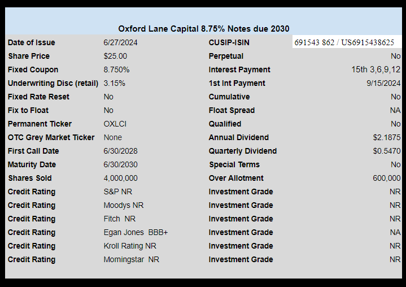Click the CUSIP-ISIN value 691543 862 / US6915438625
This screenshot has height=287, width=406.
click(344, 42)
